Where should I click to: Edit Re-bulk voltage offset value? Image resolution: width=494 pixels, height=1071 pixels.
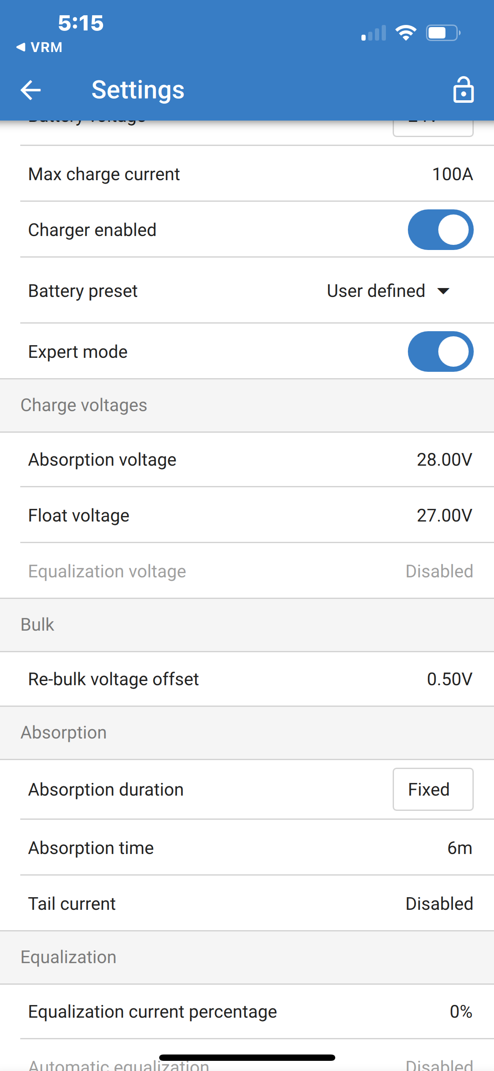(449, 679)
